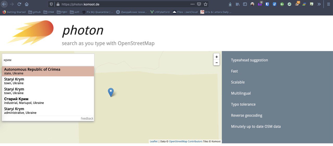
Task: Open extension with orange 1 badge
Action: click(x=297, y=4)
